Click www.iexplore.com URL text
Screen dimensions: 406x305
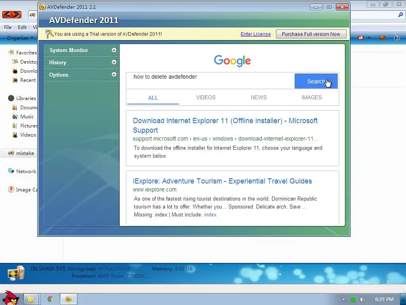tap(155, 189)
